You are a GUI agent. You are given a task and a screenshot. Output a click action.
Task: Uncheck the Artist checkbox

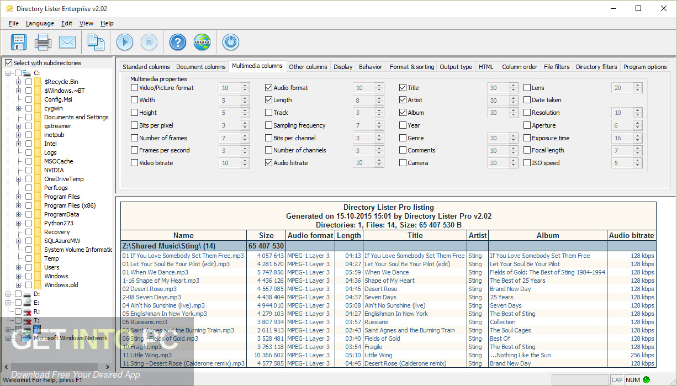[403, 100]
